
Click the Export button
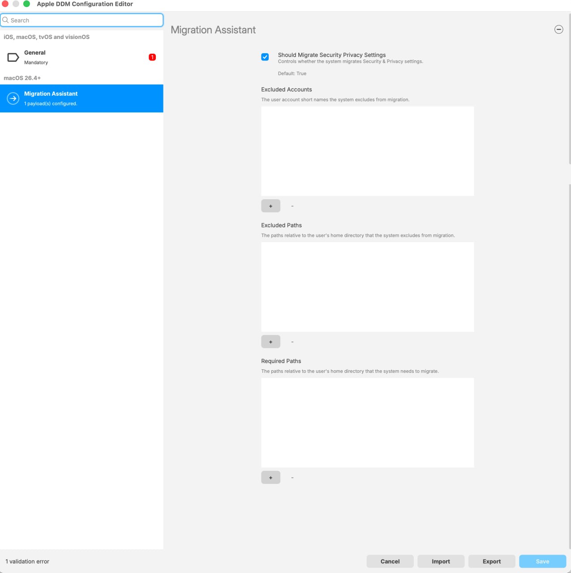pos(492,561)
